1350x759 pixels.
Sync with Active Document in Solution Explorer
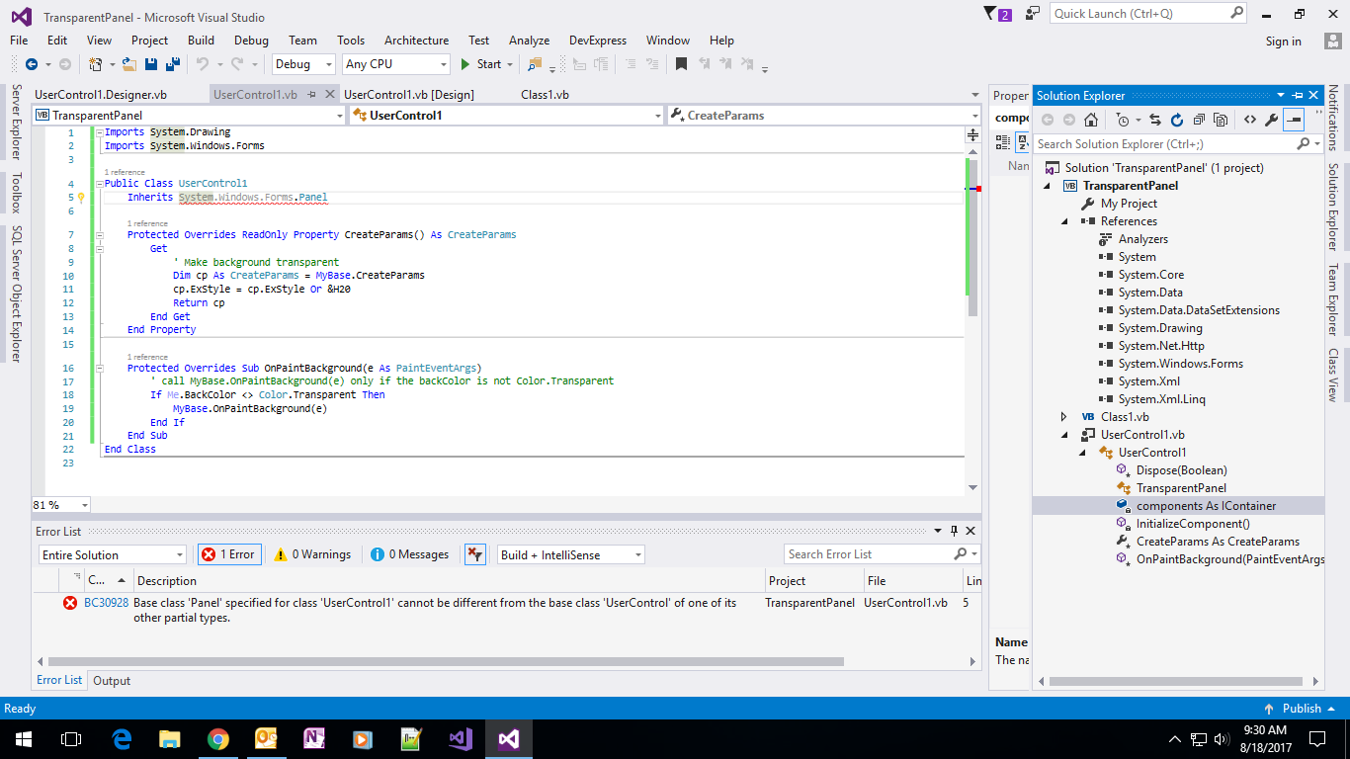(x=1154, y=120)
